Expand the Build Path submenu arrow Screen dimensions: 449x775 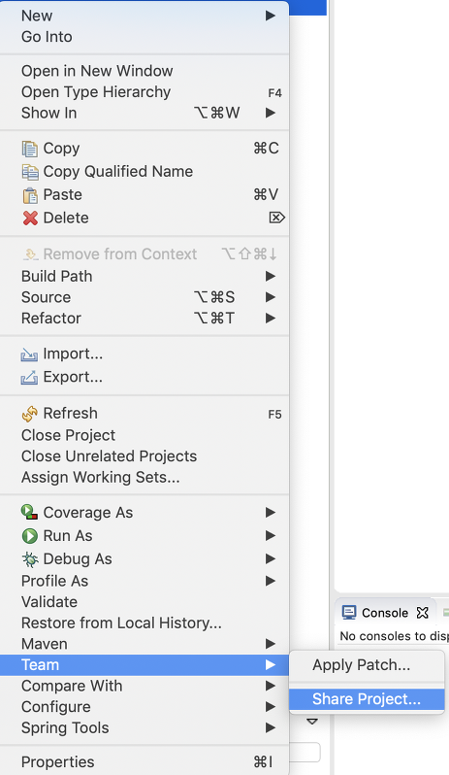(x=270, y=276)
